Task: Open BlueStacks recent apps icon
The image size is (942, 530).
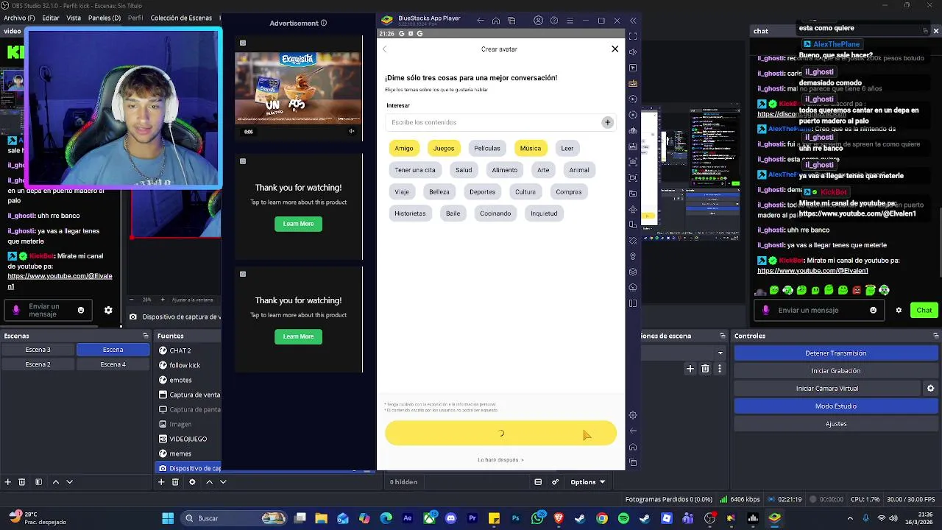Action: click(x=511, y=21)
